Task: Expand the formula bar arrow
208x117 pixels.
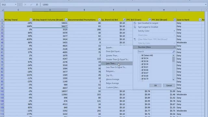Action: point(206,5)
